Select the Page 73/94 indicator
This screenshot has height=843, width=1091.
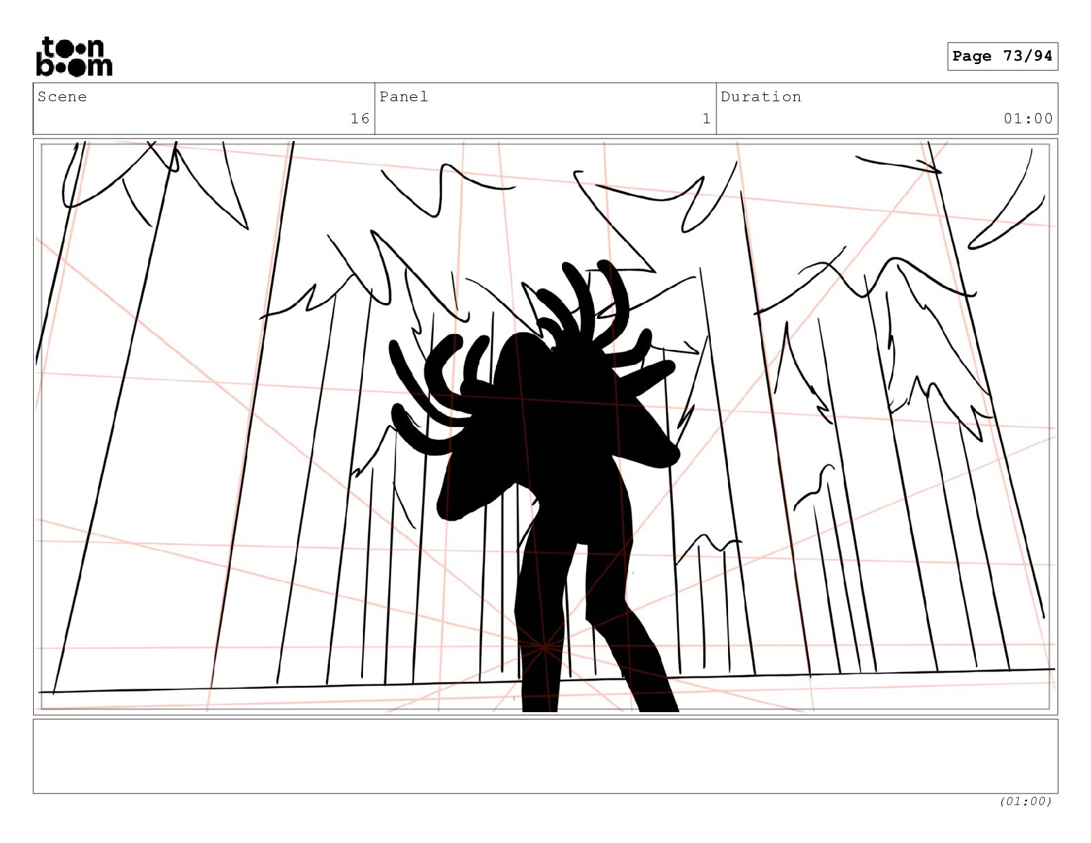tap(1002, 56)
